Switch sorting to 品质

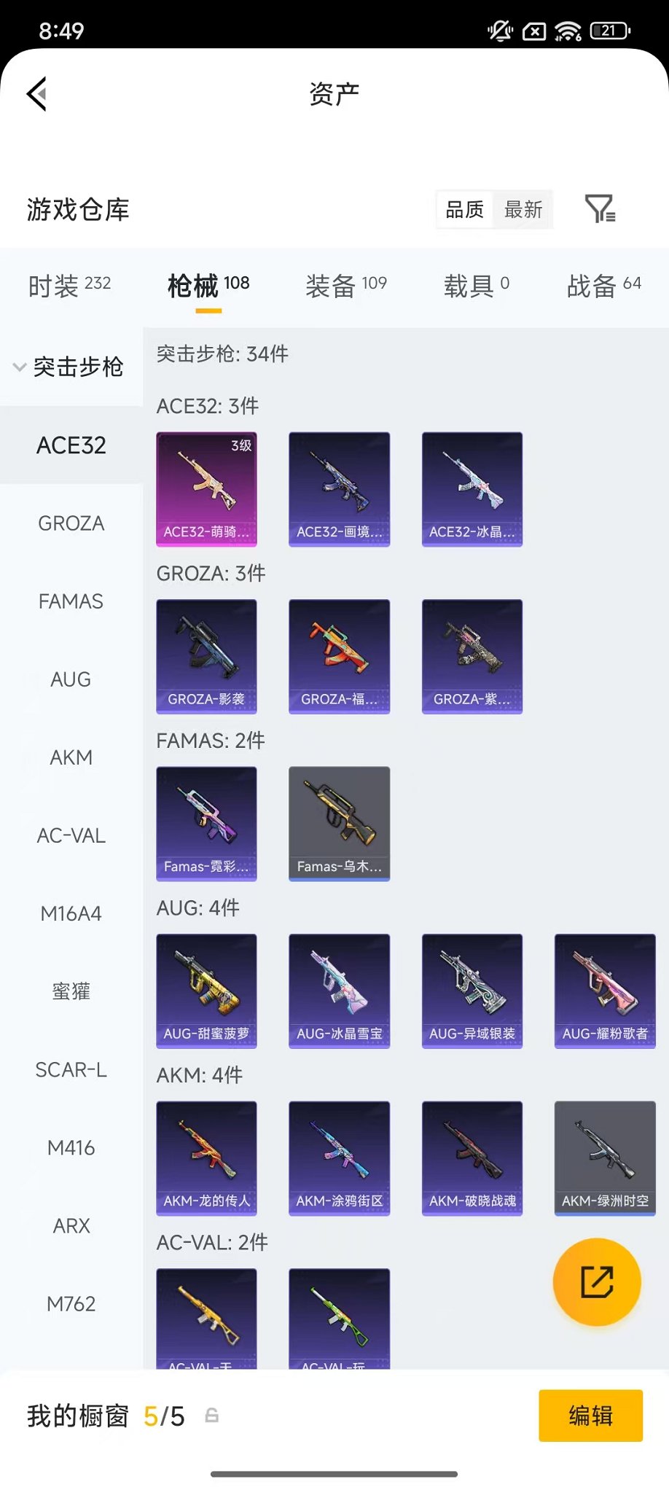[x=465, y=210]
